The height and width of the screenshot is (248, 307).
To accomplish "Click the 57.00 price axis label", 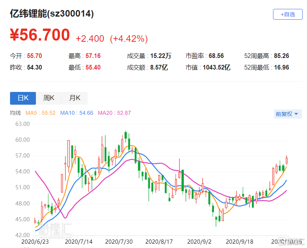I will click(22, 156).
